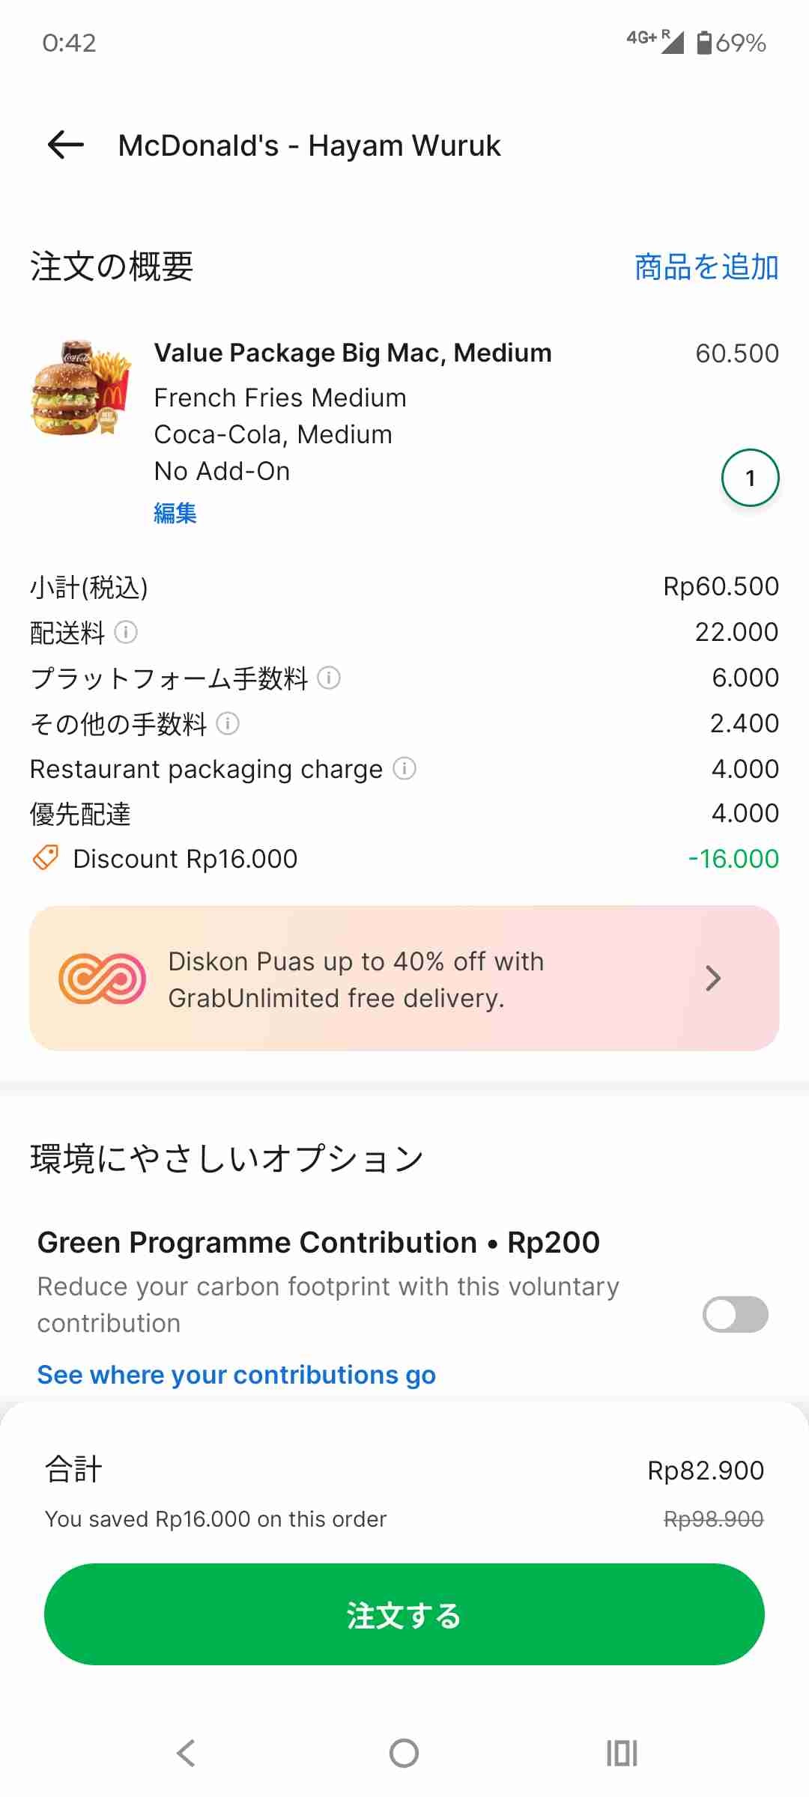This screenshot has width=809, height=1797.
Task: Expand GrabUnlimited banner chevron arrow
Action: pos(713,979)
